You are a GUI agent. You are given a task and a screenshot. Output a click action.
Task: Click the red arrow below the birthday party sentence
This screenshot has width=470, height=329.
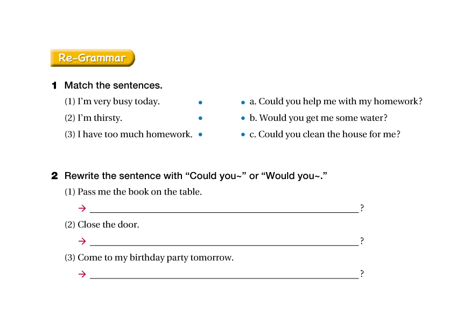click(82, 274)
